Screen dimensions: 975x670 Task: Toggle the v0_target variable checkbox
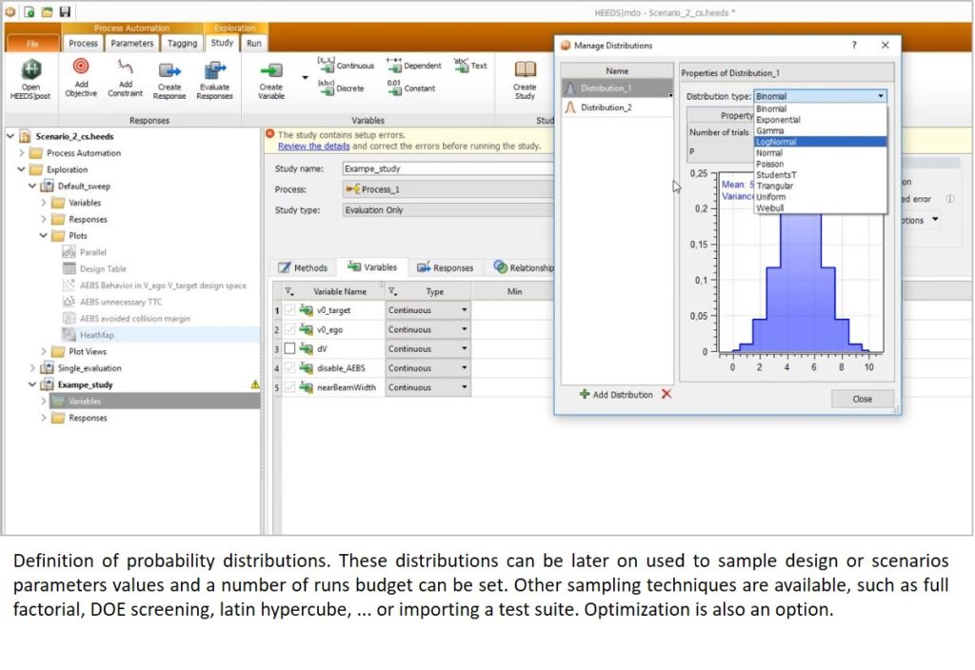pos(289,310)
